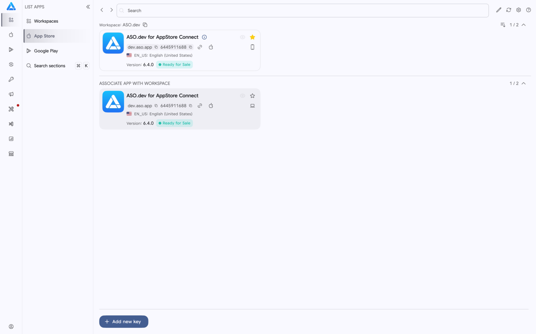Screen dimensions: 536x334
Task: Open Search sections in the sidebar
Action: point(57,66)
